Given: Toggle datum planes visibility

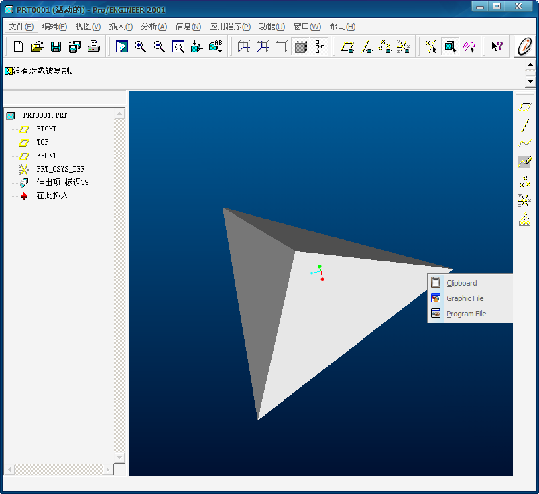Looking at the screenshot, I should (347, 46).
